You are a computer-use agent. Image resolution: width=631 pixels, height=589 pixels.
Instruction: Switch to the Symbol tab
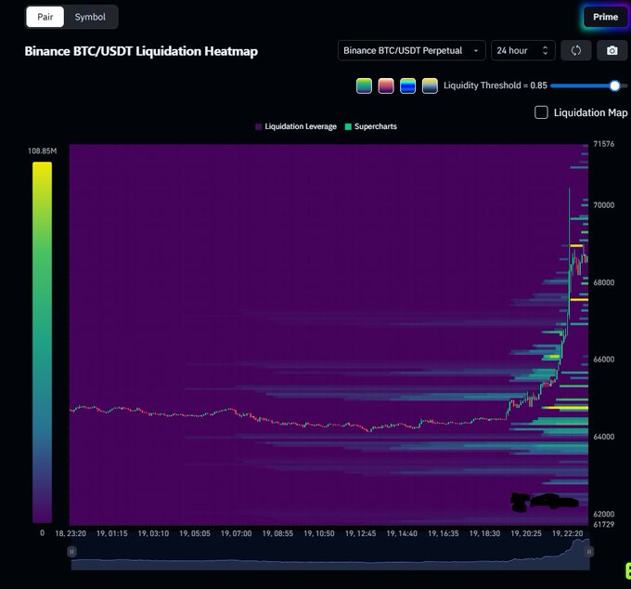[x=90, y=17]
